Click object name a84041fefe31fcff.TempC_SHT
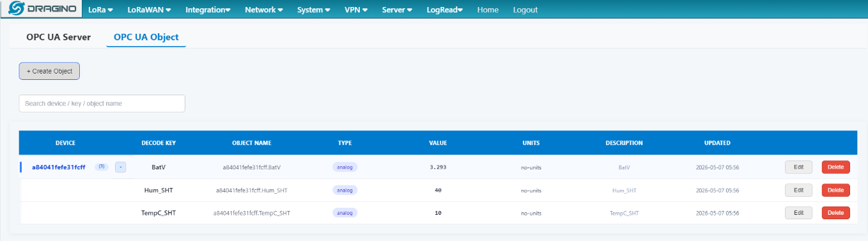868x241 pixels. pos(252,214)
